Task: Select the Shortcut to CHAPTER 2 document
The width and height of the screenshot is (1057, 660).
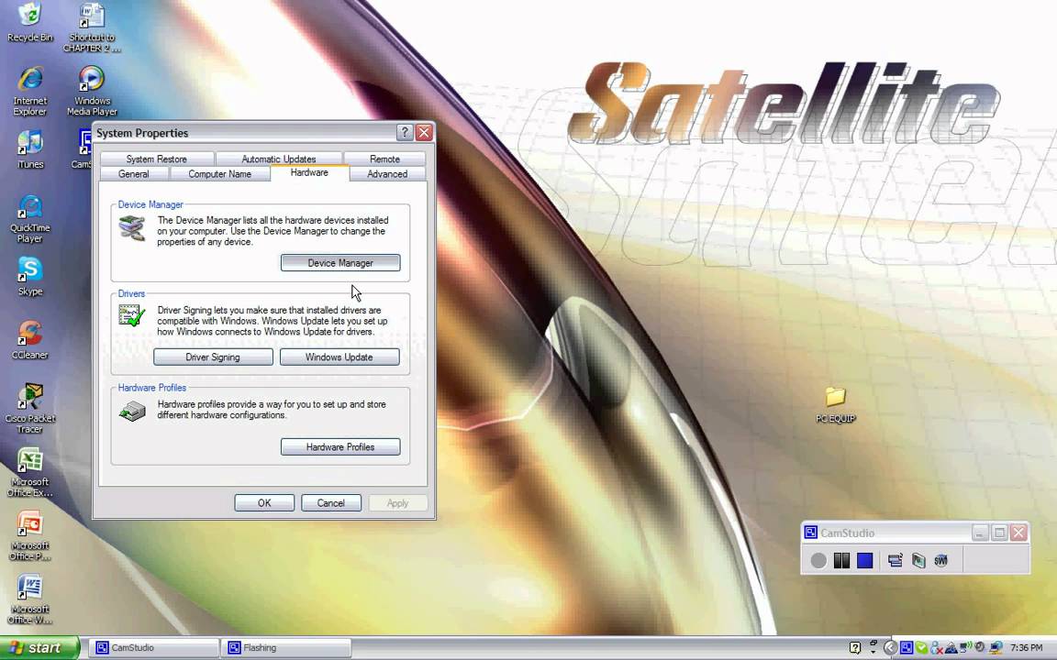Action: pyautogui.click(x=92, y=27)
